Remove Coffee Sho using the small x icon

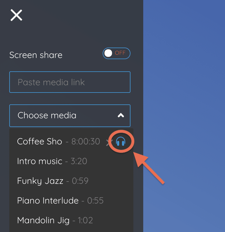point(108,143)
